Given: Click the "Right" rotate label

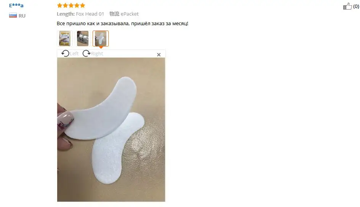Looking at the screenshot, I should [97, 54].
